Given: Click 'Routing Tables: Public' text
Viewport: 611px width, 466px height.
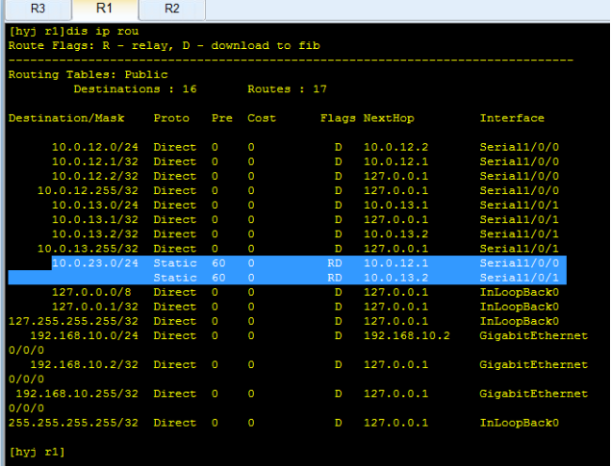Looking at the screenshot, I should [x=89, y=75].
